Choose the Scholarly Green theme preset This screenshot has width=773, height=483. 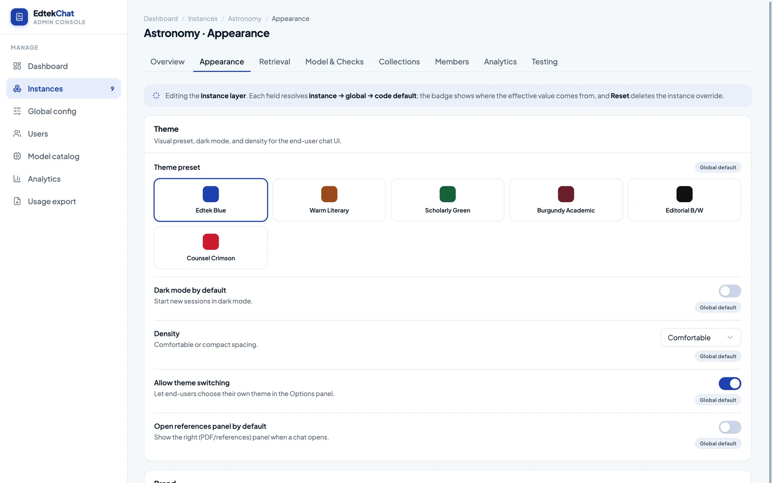coord(447,200)
